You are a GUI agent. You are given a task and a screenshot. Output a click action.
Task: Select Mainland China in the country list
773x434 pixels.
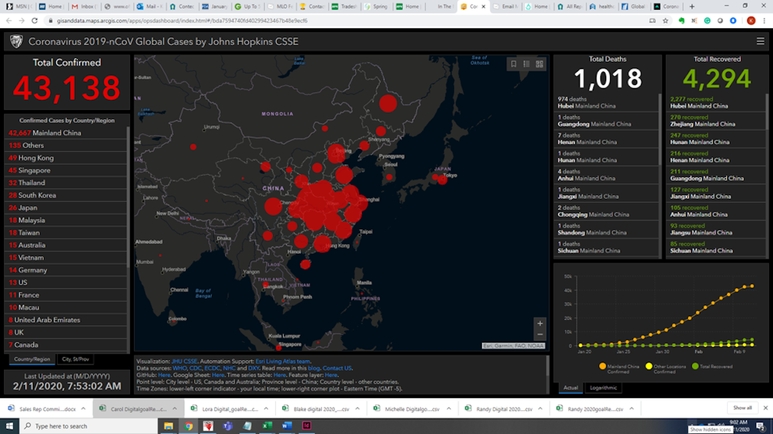[57, 133]
